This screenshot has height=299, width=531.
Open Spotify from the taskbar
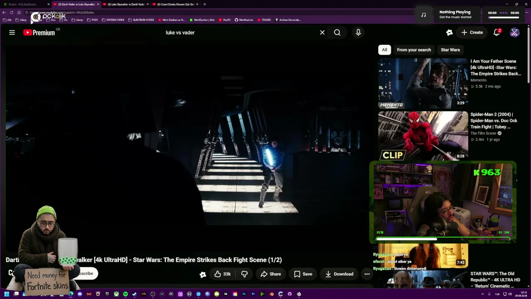pyautogui.click(x=125, y=294)
